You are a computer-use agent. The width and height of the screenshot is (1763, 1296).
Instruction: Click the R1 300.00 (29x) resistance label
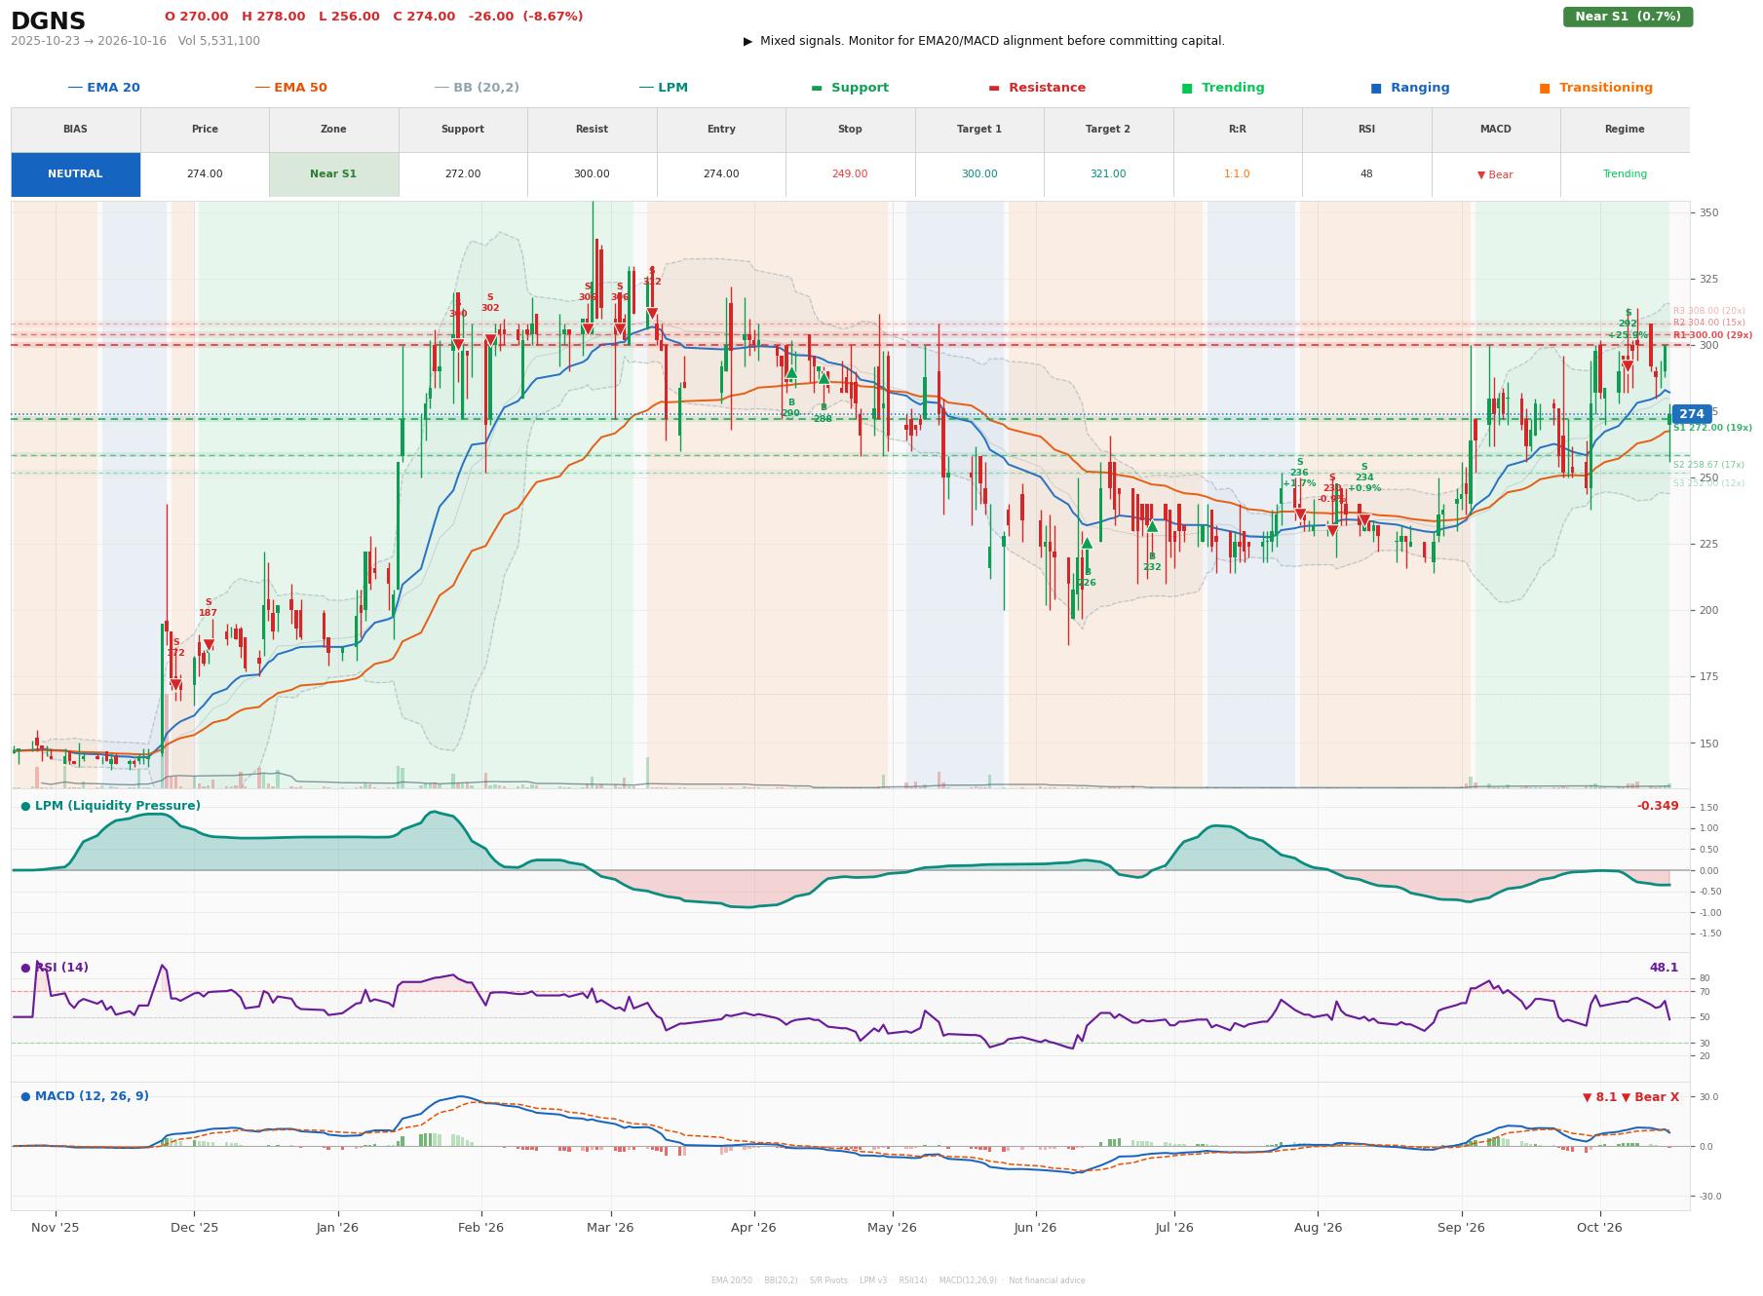click(x=1712, y=335)
